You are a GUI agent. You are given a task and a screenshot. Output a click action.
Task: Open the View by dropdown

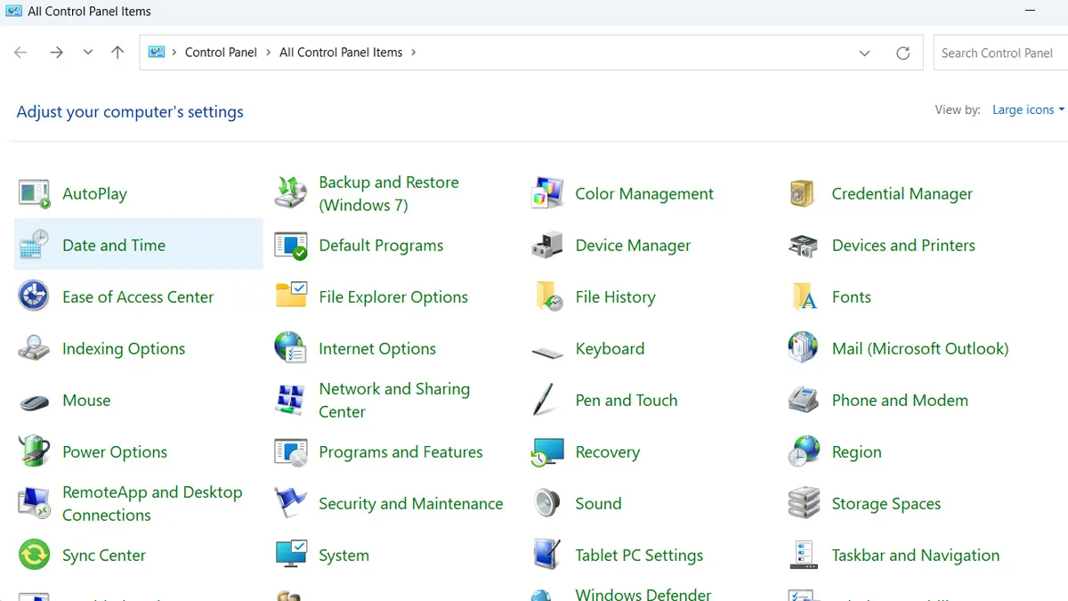[x=1027, y=110]
